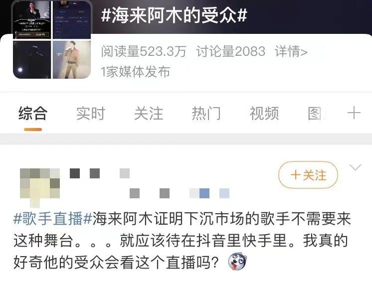The width and height of the screenshot is (372, 282).
Task: Open the post text about 海来阿木
Action: [x=182, y=241]
